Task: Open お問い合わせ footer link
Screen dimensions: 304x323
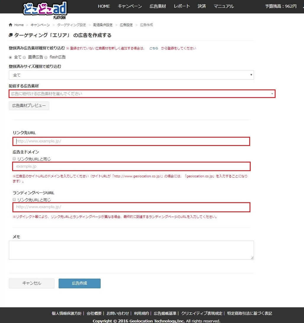Action: click(x=118, y=313)
